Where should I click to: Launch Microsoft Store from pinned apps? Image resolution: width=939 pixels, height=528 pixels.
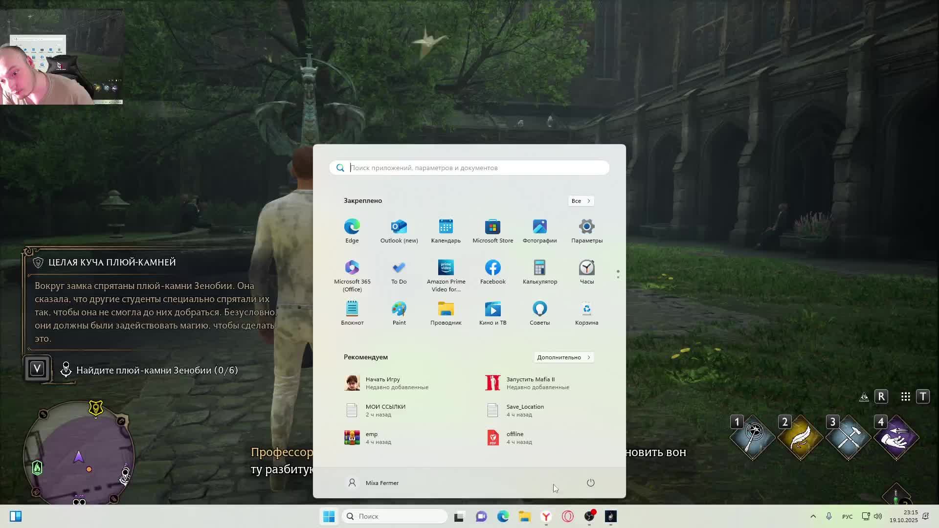(492, 231)
